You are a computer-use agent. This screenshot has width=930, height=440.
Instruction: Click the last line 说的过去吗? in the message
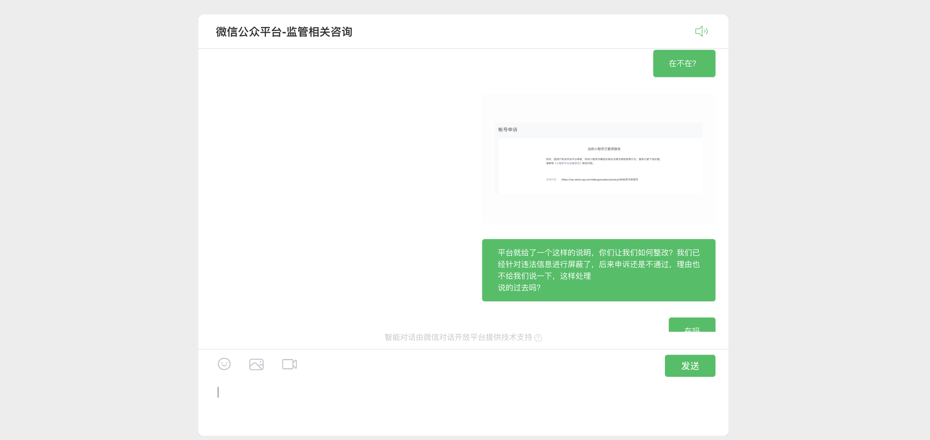point(519,288)
